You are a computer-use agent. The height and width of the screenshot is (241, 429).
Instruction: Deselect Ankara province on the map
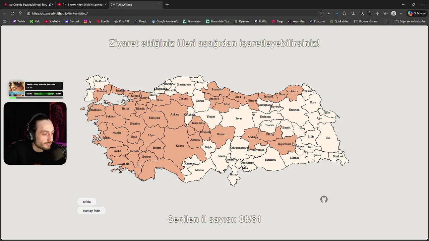tap(175, 114)
